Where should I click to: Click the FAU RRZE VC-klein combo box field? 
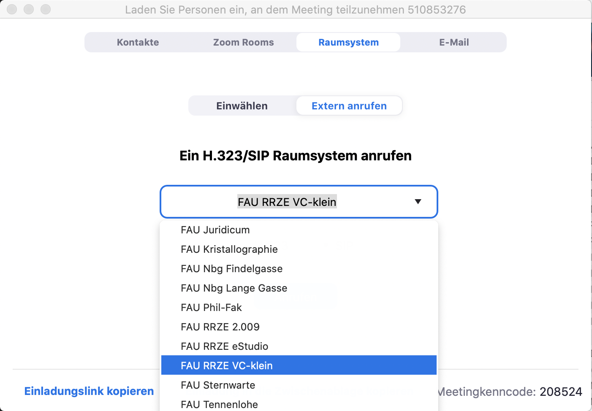click(x=287, y=202)
